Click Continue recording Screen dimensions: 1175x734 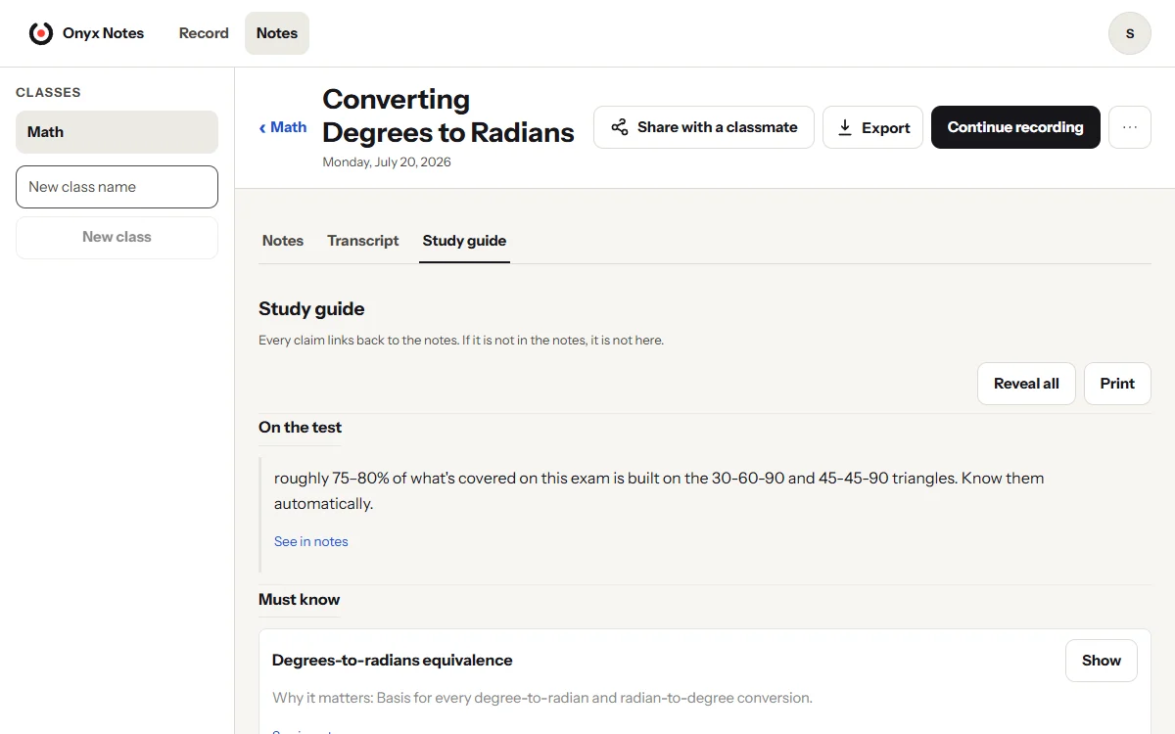[x=1015, y=127]
